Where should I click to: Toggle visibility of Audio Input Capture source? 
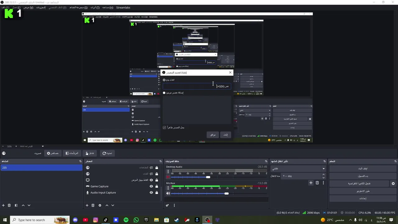[151, 193]
